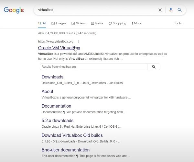This screenshot has height=162, width=194.
Task: Click the Google logo
Action: 14,10
